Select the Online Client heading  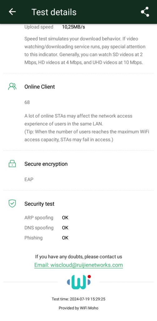(x=40, y=87)
